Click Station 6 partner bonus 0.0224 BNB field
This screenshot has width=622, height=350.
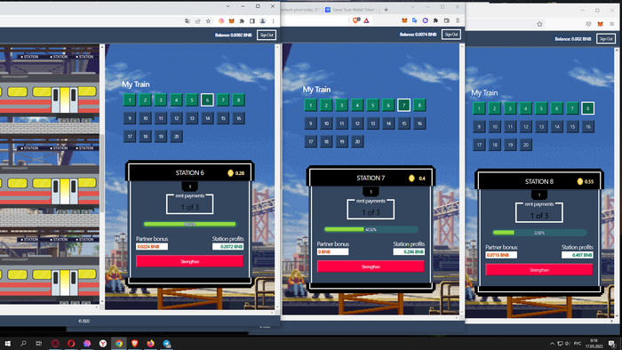point(152,247)
